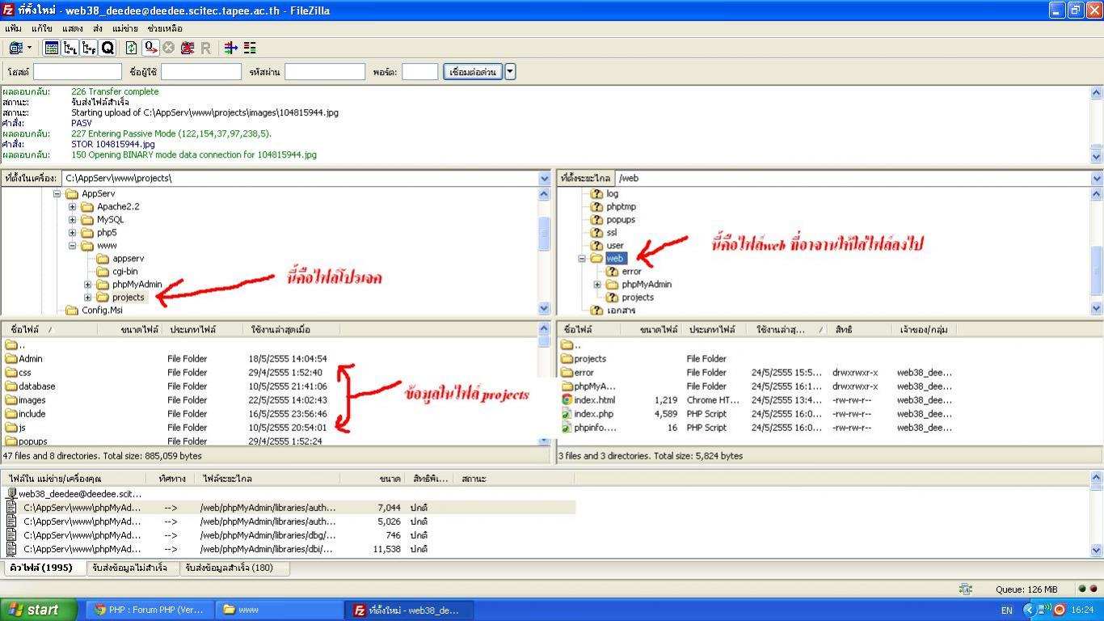1104x621 pixels.
Task: Focus the พอร์ต port field
Action: pos(420,72)
